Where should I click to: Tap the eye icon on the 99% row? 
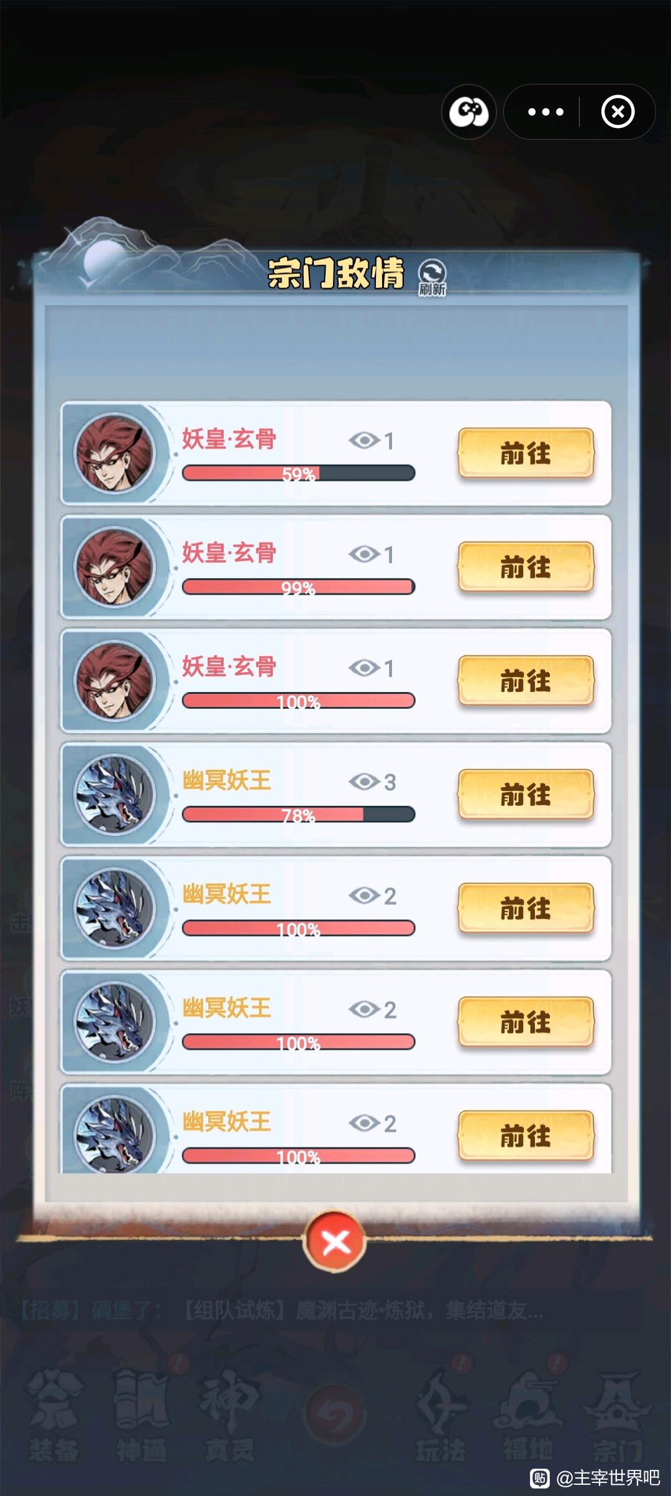(x=365, y=554)
